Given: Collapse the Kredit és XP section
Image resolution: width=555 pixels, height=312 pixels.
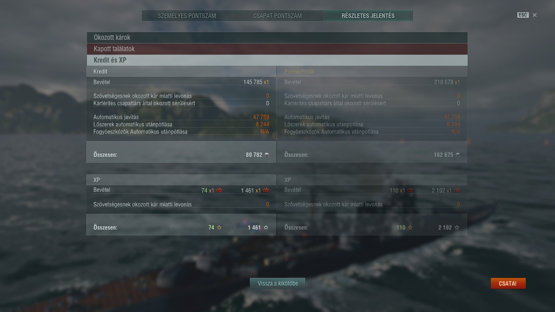Looking at the screenshot, I should (277, 60).
